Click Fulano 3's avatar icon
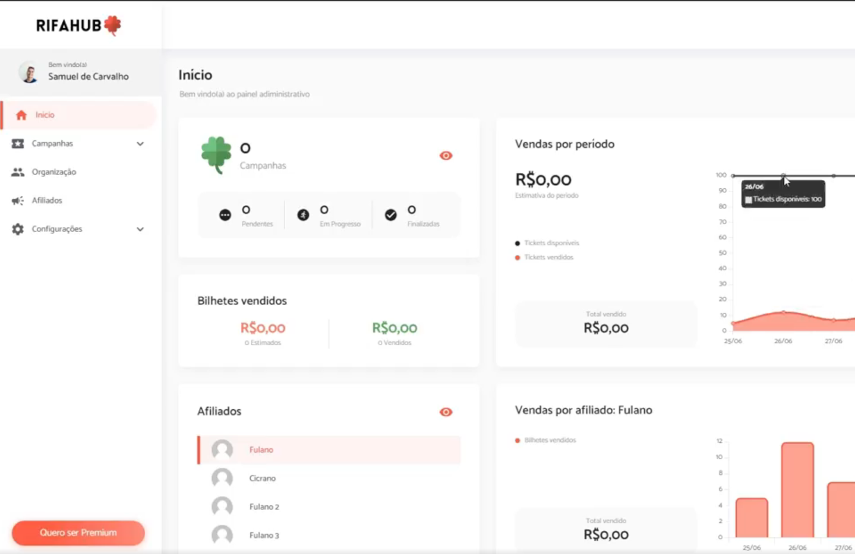The height and width of the screenshot is (554, 855). 222,536
